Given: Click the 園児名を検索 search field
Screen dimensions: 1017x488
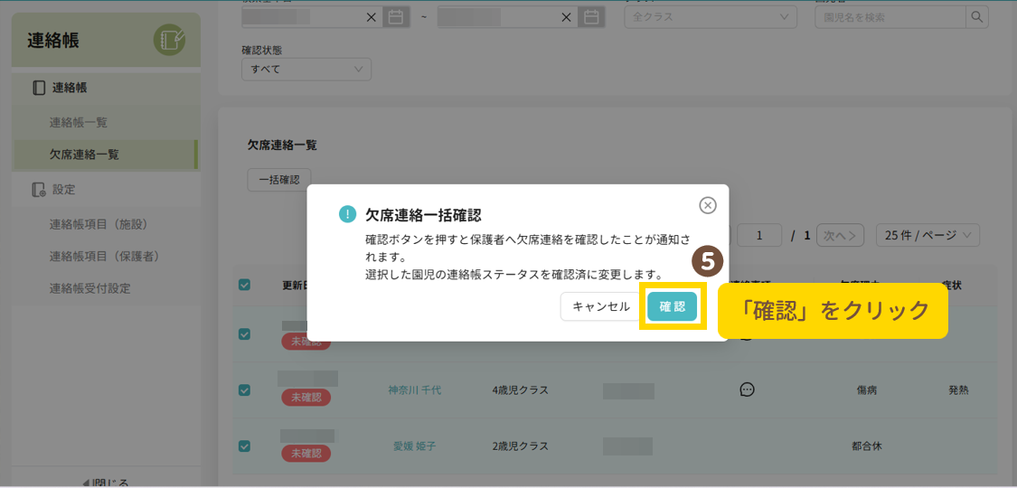Looking at the screenshot, I should (x=890, y=16).
